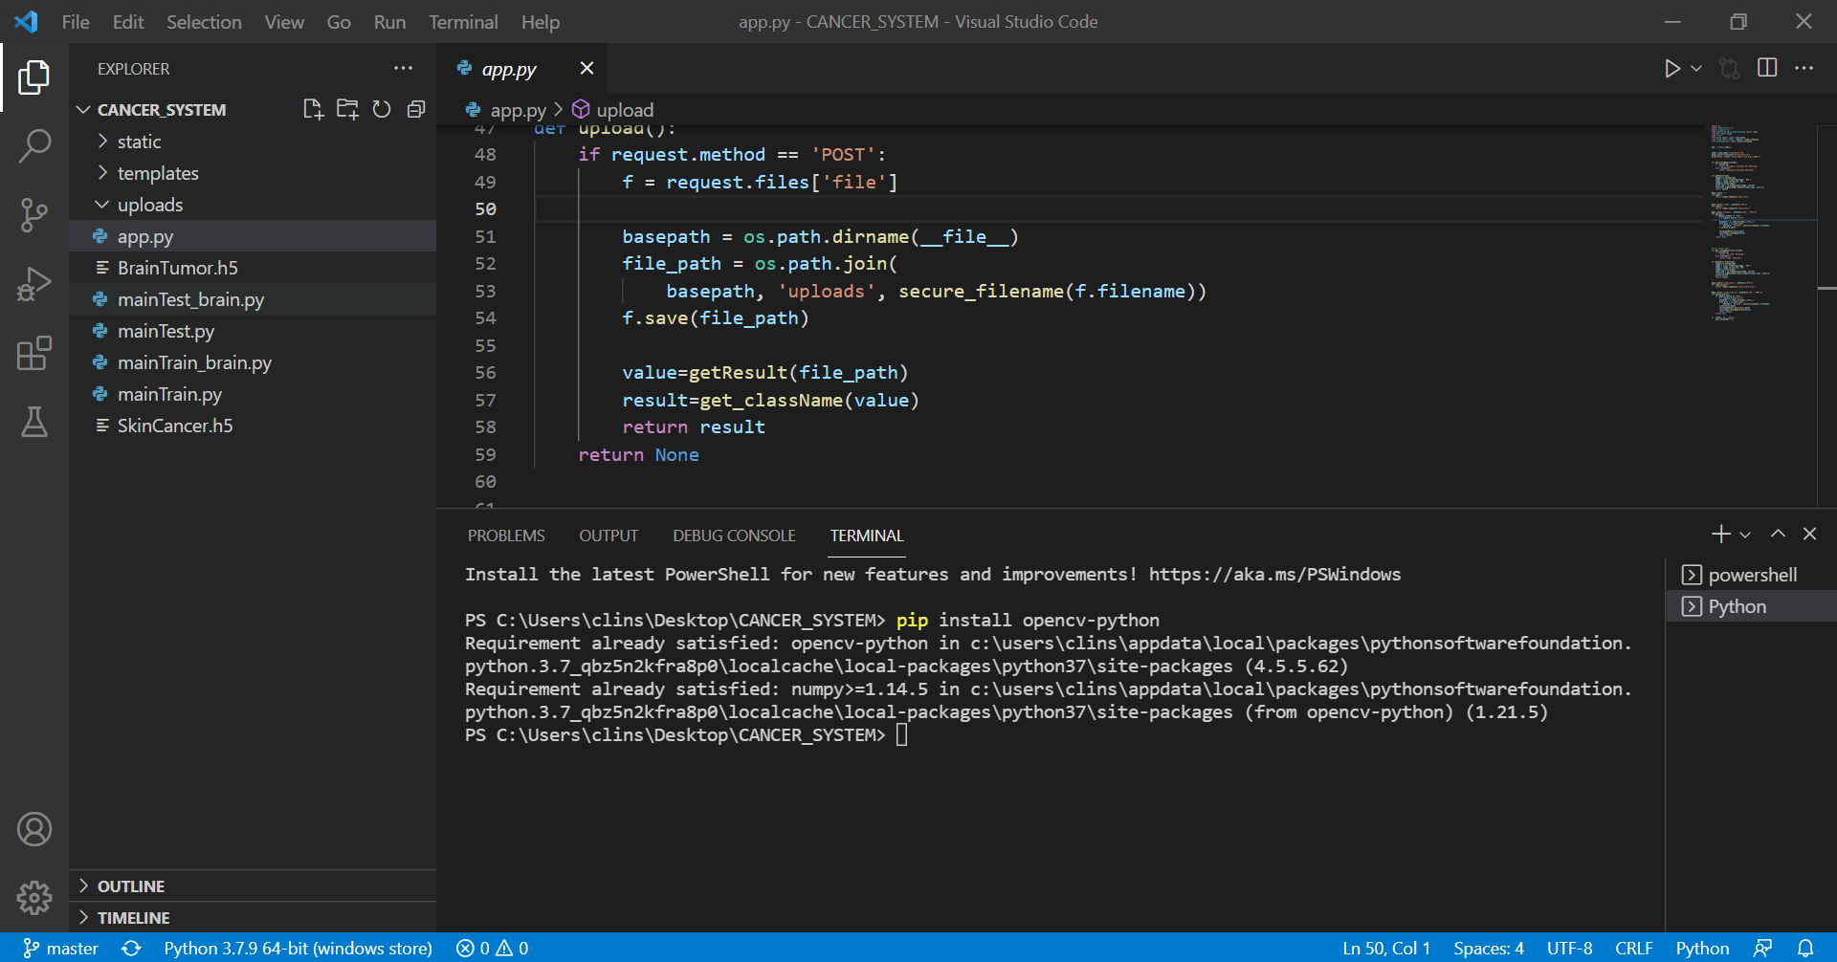Image resolution: width=1837 pixels, height=962 pixels.
Task: Refresh the Explorer file tree
Action: click(382, 109)
